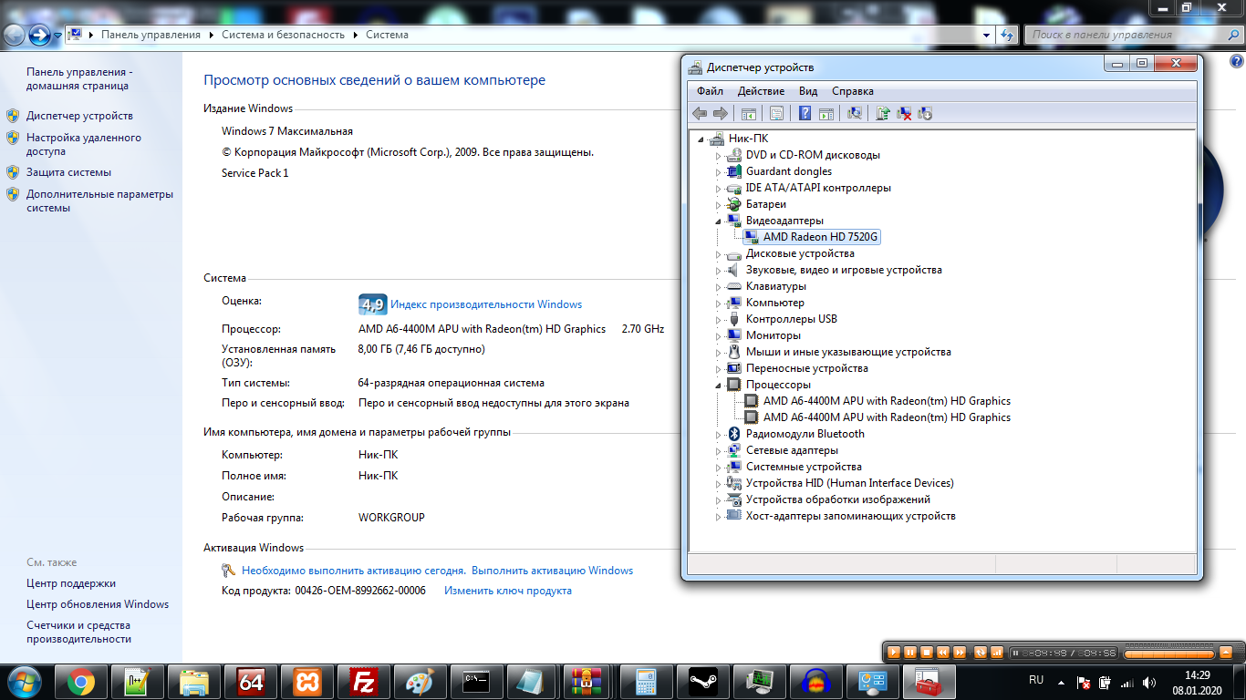Collapse the Процессоры tree node
The width and height of the screenshot is (1246, 700).
(x=719, y=386)
